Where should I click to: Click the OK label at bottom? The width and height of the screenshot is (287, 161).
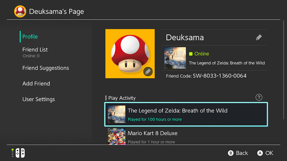point(269,153)
